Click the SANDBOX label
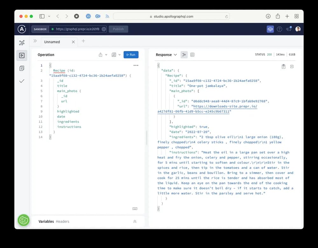This screenshot has height=248, width=318. pyautogui.click(x=40, y=29)
